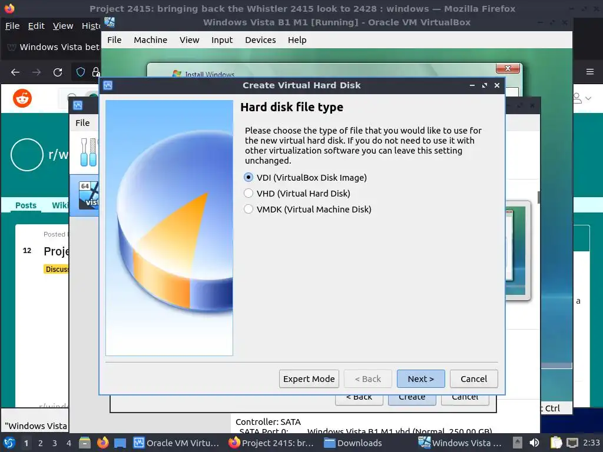Reload the page in Firefox

click(x=58, y=72)
